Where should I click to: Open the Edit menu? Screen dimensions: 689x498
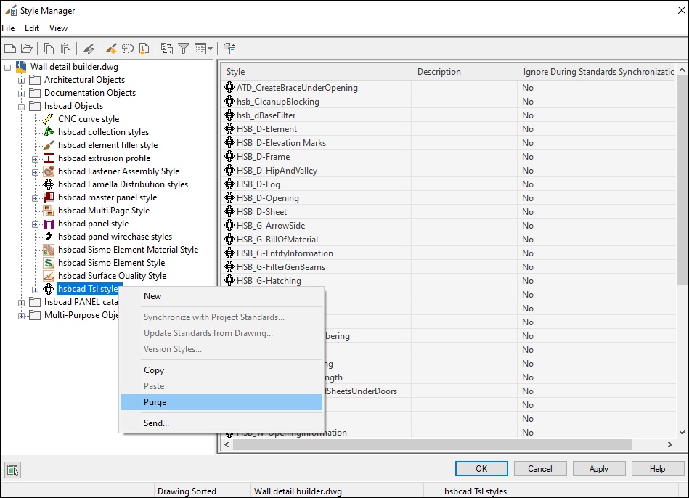point(32,28)
